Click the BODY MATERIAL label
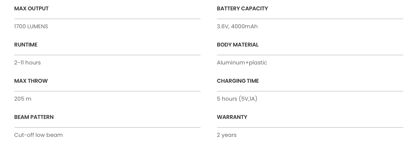 [x=238, y=45]
